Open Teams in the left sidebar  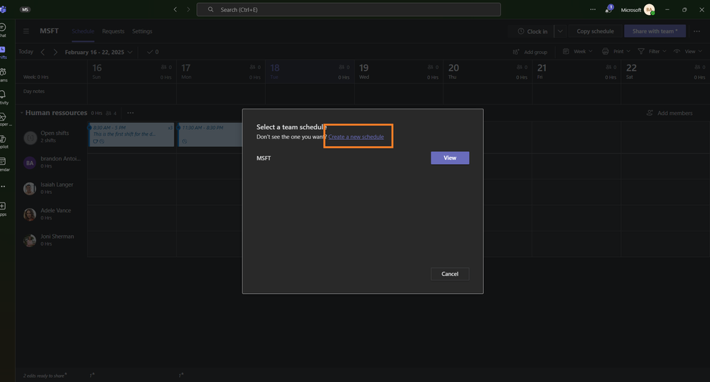pos(3,75)
